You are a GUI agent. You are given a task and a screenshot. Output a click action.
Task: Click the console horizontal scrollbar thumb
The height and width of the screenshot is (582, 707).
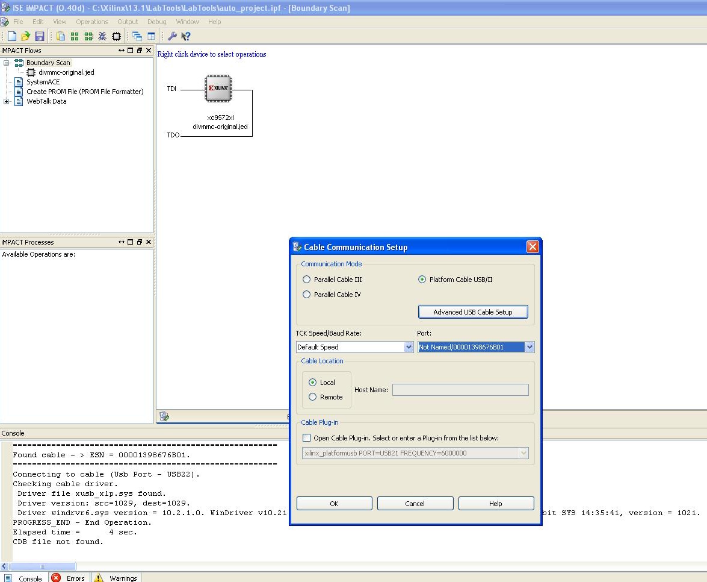click(43, 566)
